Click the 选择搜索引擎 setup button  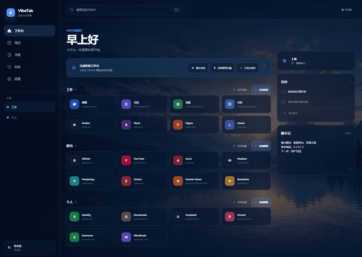(x=222, y=68)
